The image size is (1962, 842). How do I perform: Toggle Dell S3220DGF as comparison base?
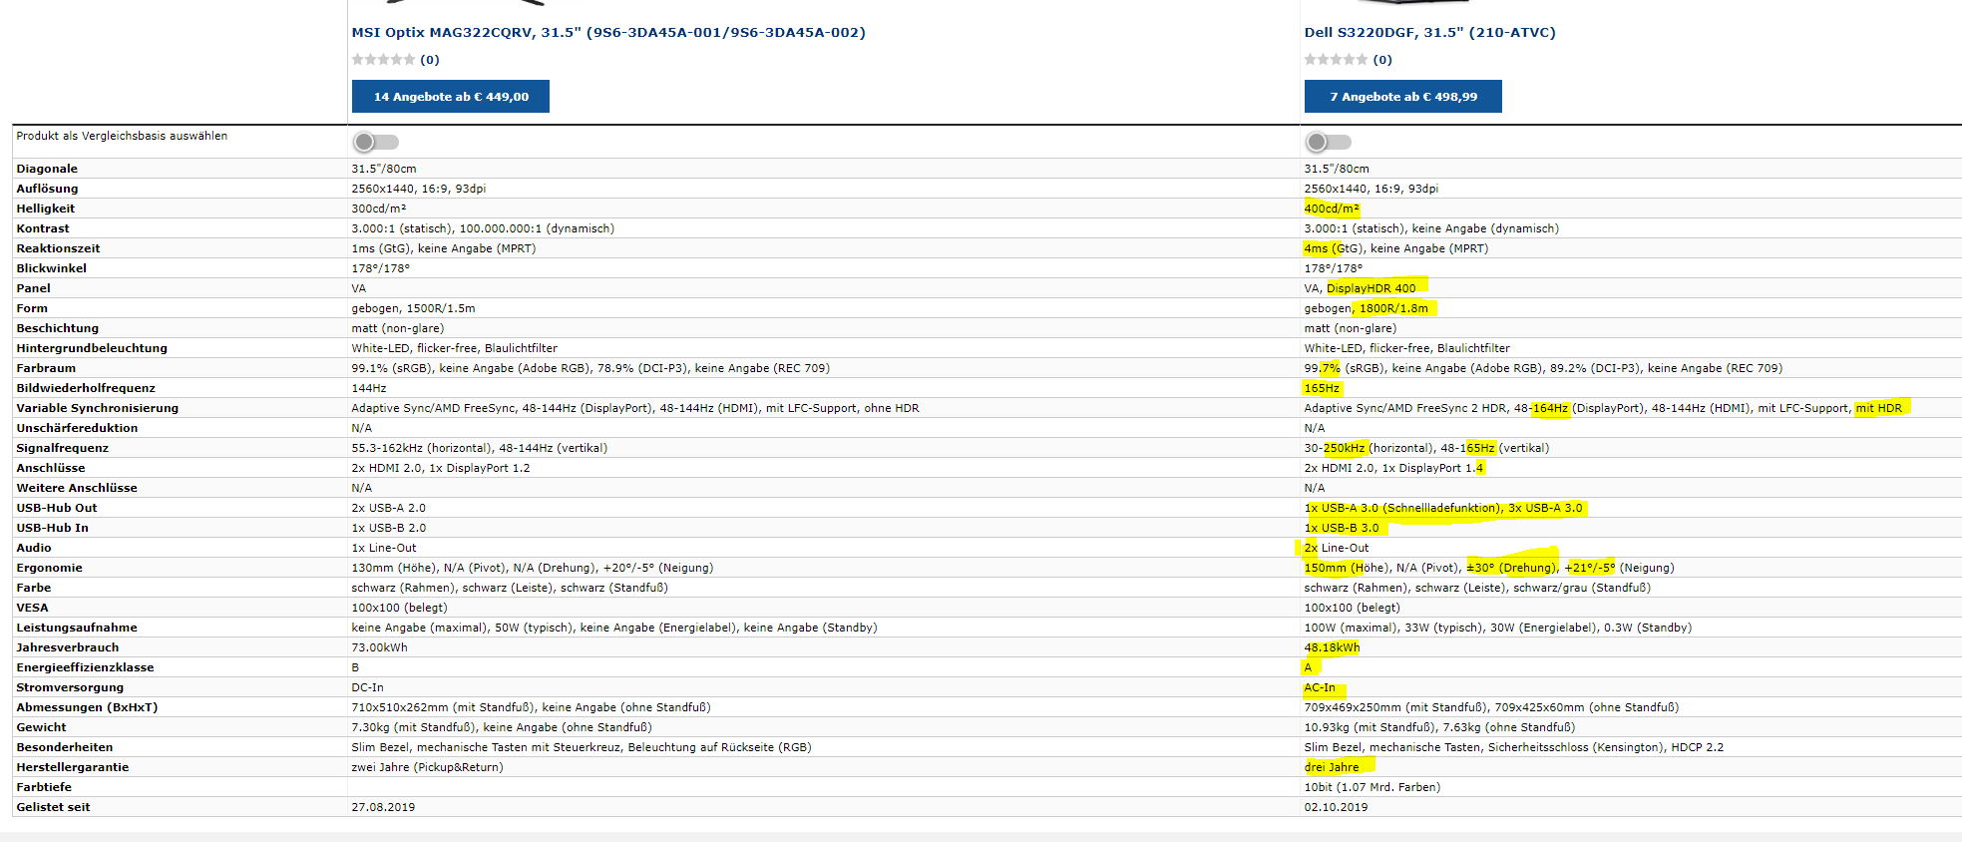tap(1328, 142)
